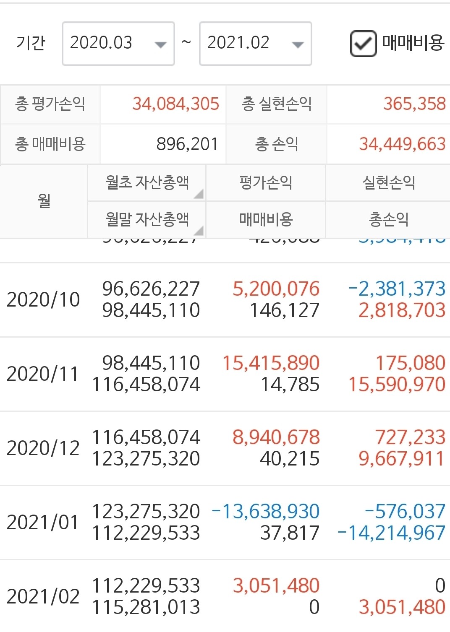
Task: Click the 총 실현손익 value 365,358
Action: coord(415,104)
